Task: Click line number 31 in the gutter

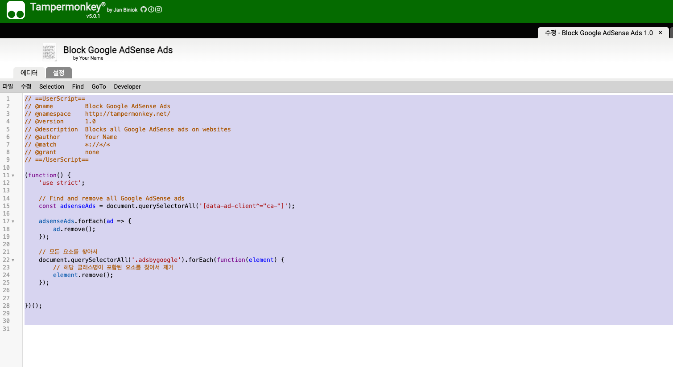Action: (x=6, y=329)
